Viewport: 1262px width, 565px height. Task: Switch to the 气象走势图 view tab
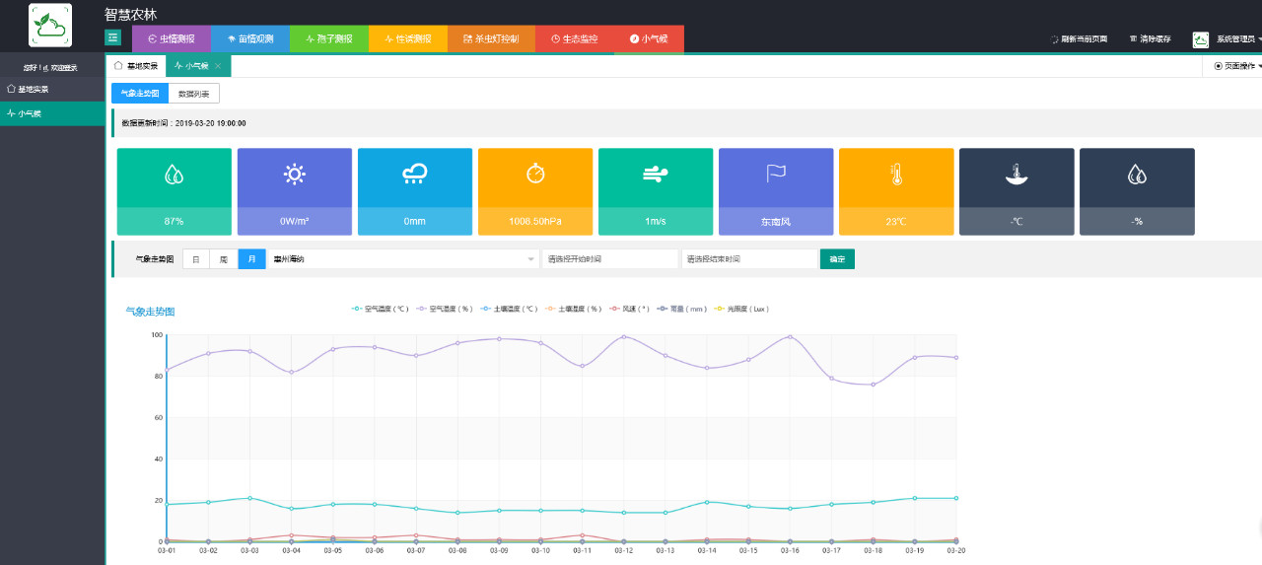[139, 94]
